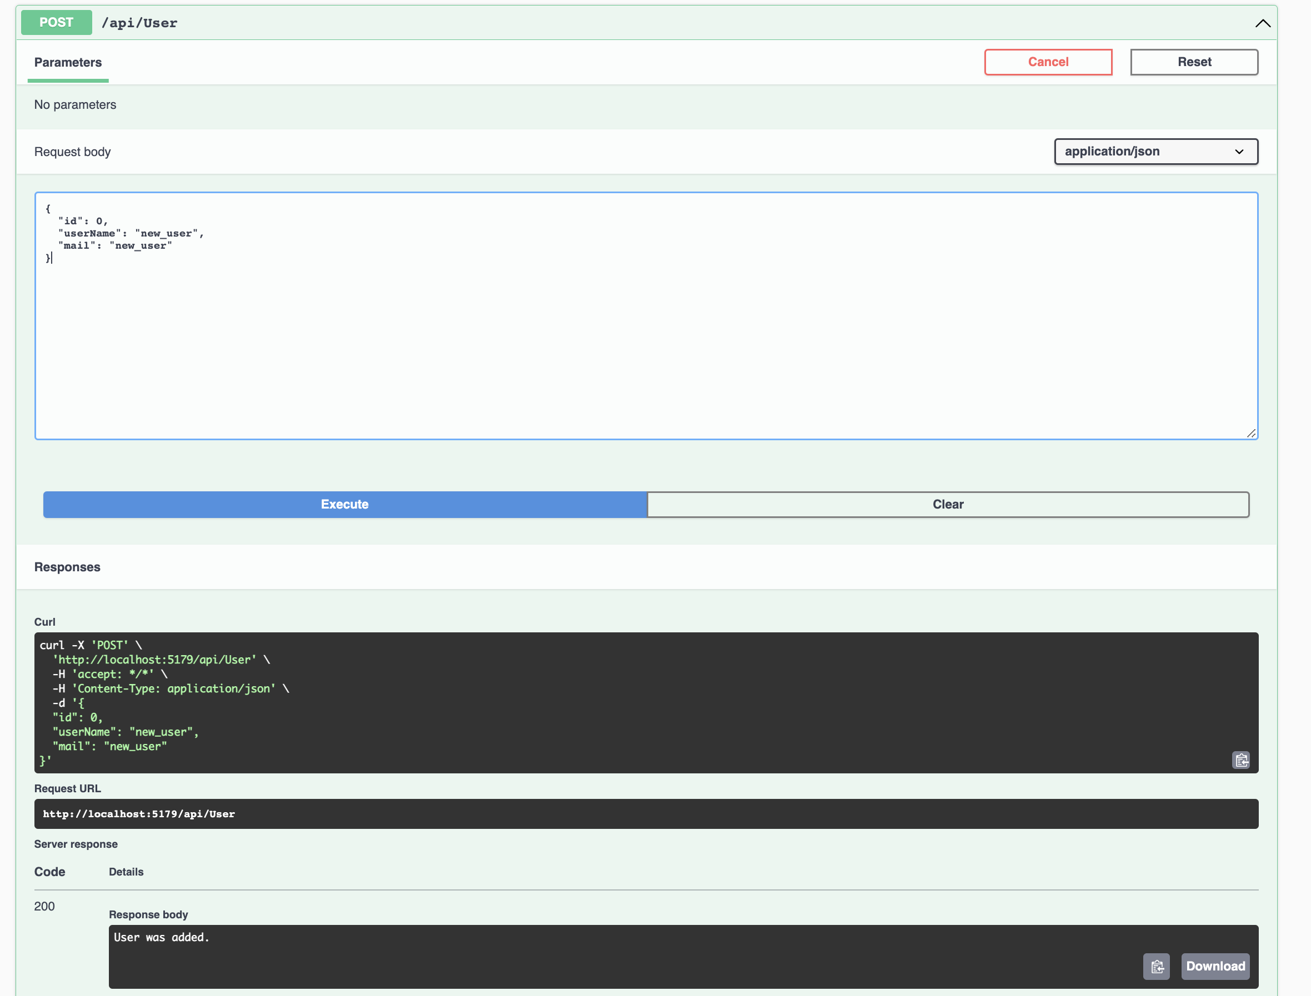Grab the textarea resize handle
This screenshot has width=1311, height=996.
click(1251, 434)
